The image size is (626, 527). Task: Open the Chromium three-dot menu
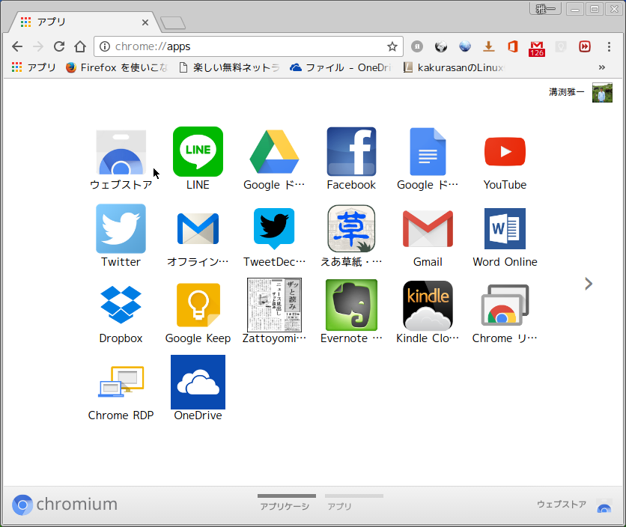click(x=609, y=46)
